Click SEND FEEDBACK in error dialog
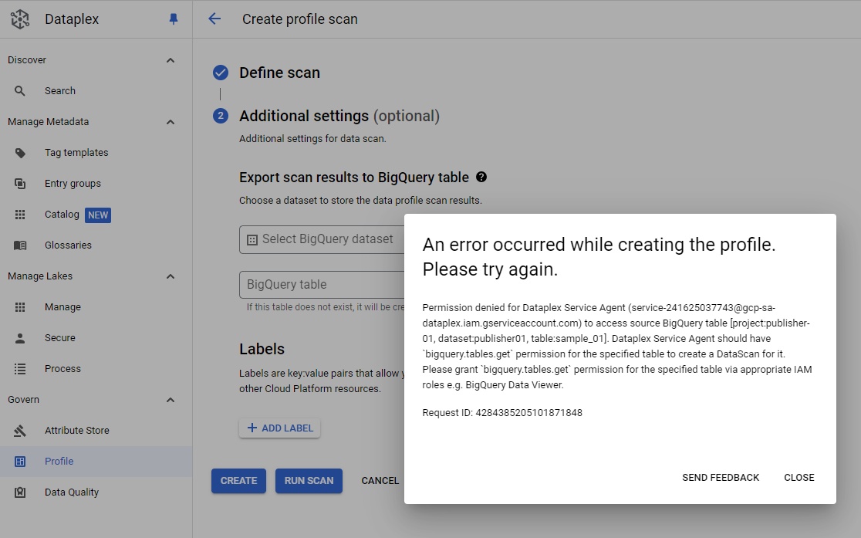This screenshot has width=861, height=538. (x=721, y=478)
